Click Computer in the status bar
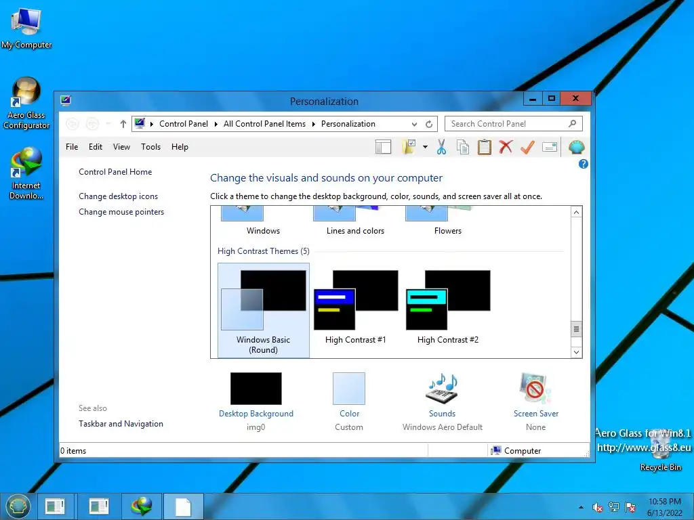 click(516, 450)
